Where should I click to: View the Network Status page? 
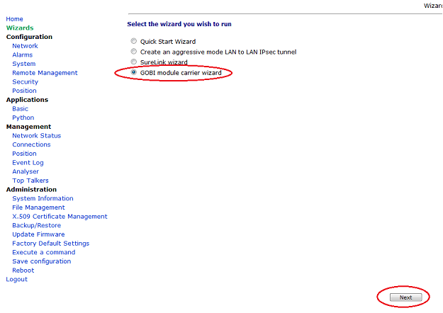36,136
